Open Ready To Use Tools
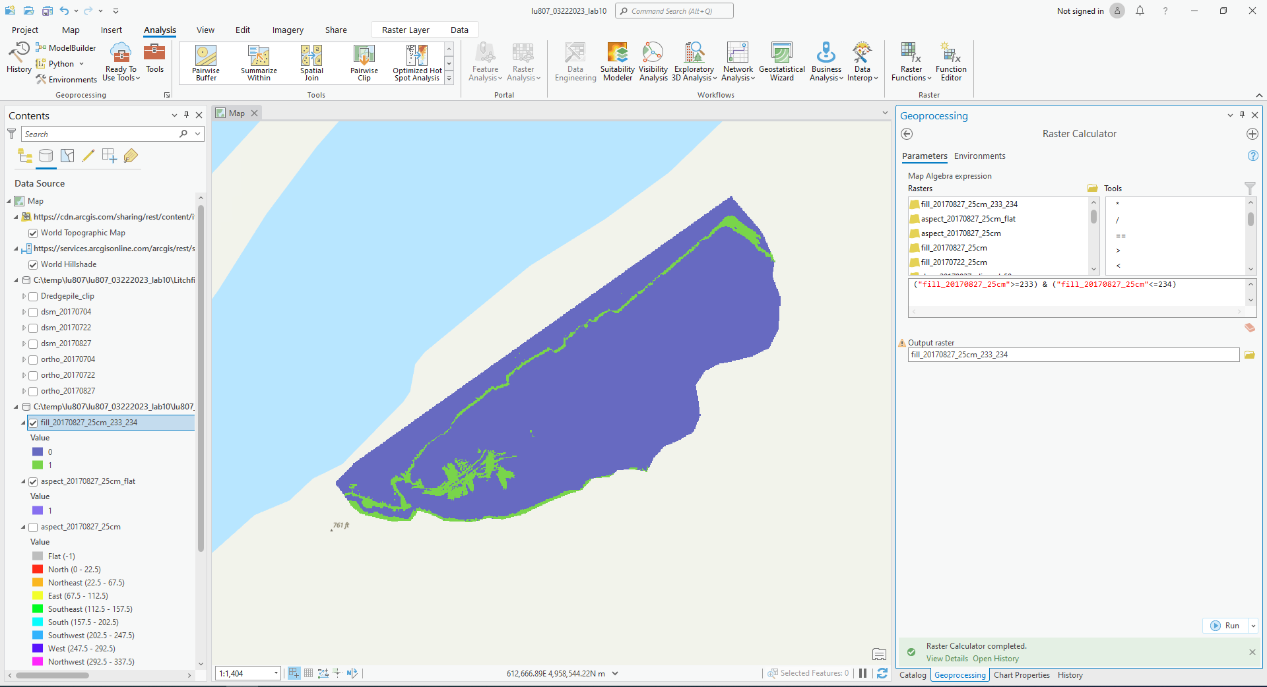 pyautogui.click(x=121, y=61)
